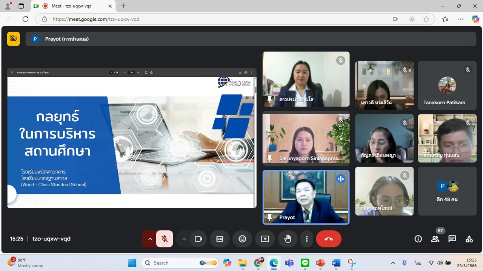
Task: Toggle the muted microphone button
Action: [165, 239]
